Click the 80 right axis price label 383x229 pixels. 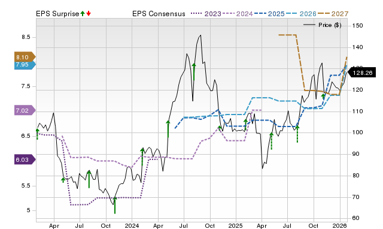click(356, 176)
